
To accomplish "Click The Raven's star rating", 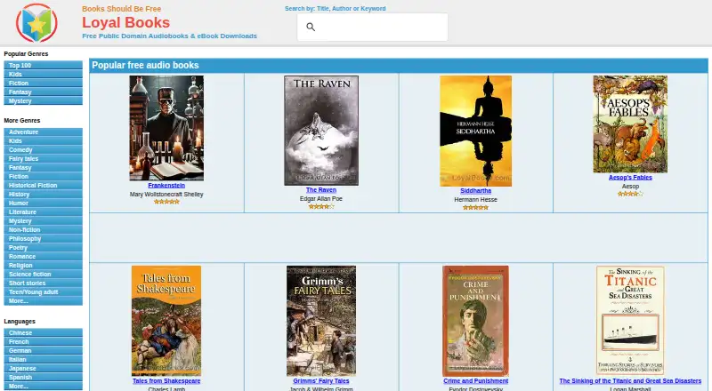I will (321, 206).
